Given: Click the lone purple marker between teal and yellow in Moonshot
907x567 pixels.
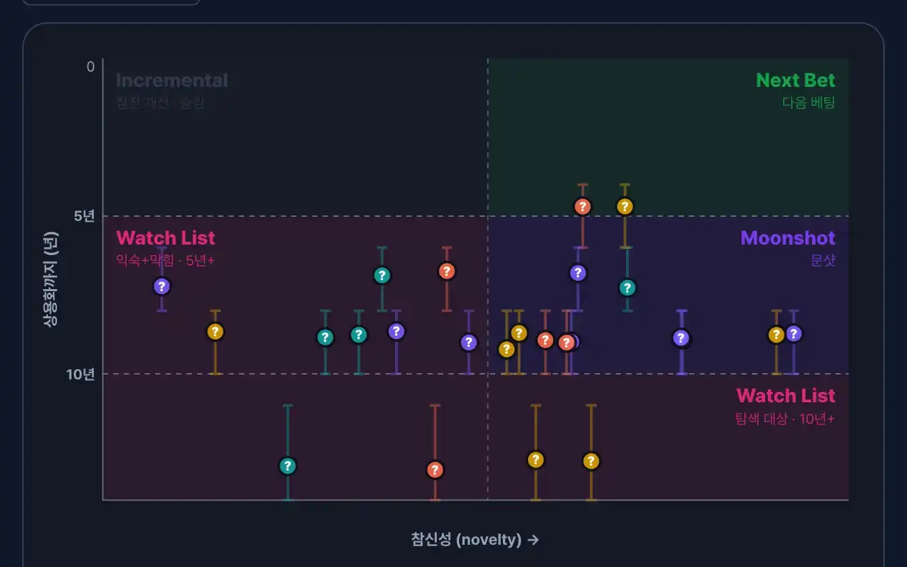Looking at the screenshot, I should tap(681, 338).
